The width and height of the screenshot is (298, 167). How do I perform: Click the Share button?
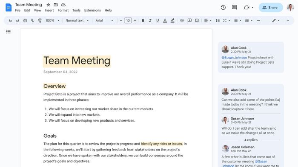click(271, 8)
